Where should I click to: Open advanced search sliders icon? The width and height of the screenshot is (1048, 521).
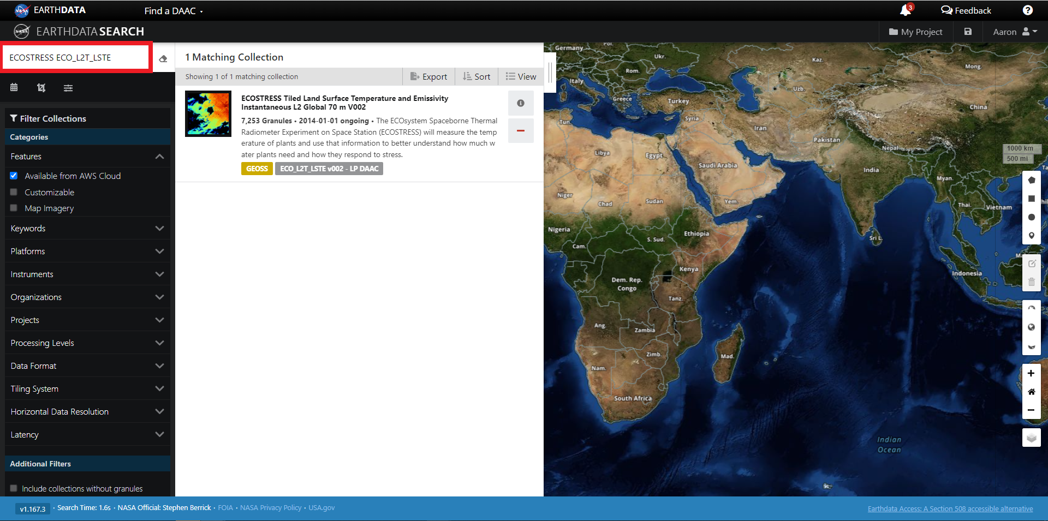(x=68, y=87)
